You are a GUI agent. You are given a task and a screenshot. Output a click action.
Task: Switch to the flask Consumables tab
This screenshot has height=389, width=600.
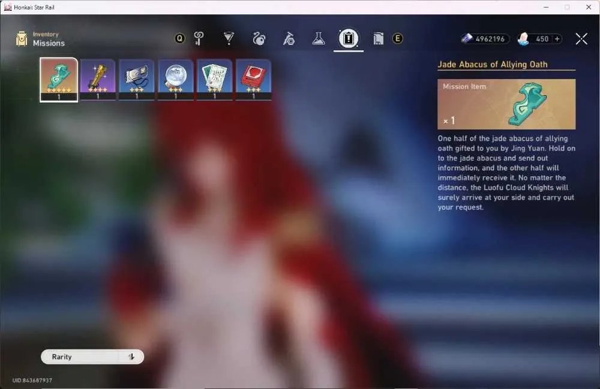pos(319,38)
